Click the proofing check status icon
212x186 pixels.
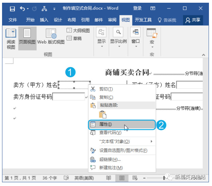66,178
